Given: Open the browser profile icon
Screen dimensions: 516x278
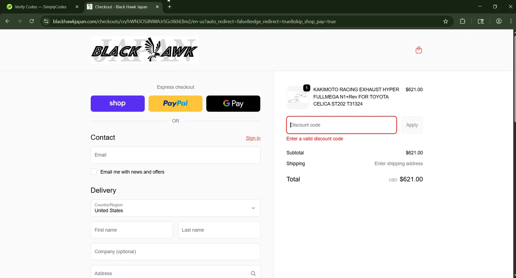Looking at the screenshot, I should coord(498,21).
